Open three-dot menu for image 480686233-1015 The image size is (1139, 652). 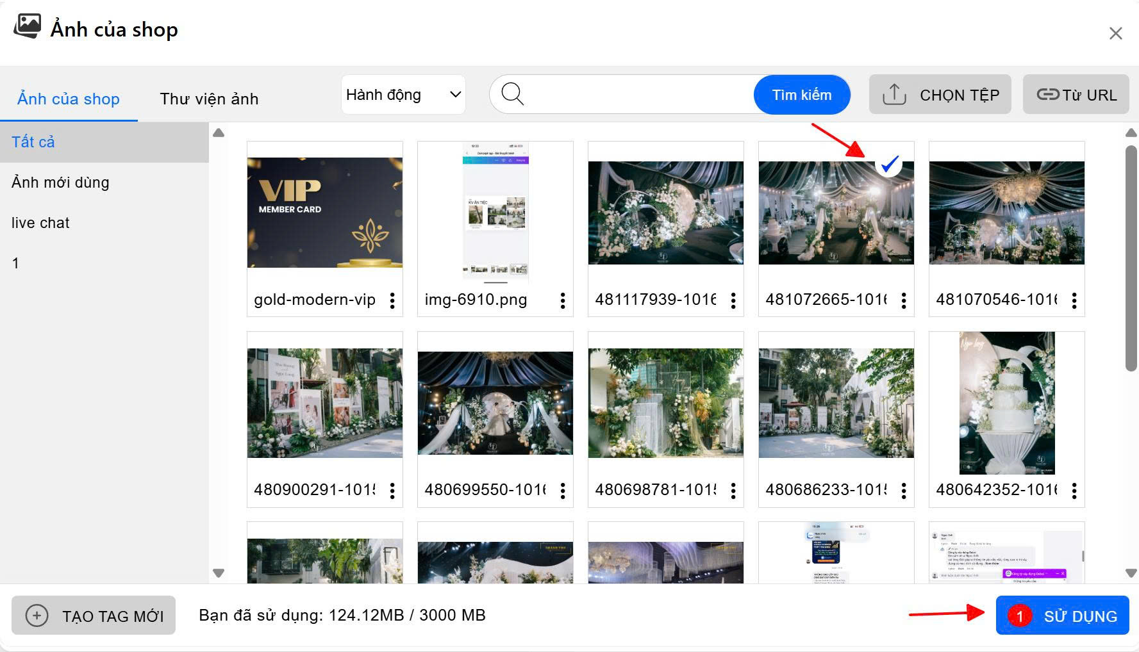tap(904, 491)
